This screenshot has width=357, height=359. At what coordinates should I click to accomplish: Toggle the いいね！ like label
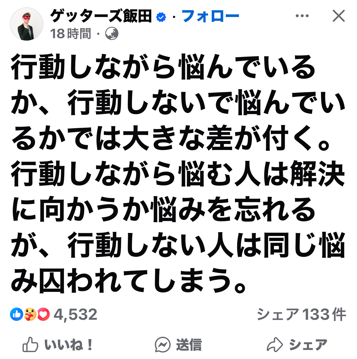pyautogui.click(x=69, y=345)
